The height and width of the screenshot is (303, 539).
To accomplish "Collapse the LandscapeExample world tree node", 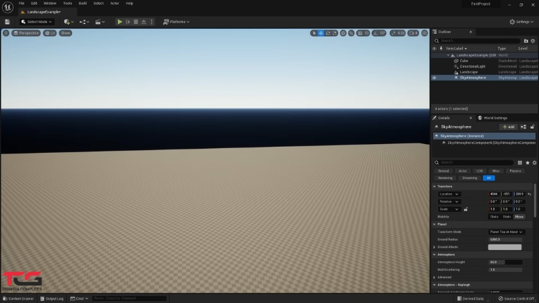I will [x=448, y=55].
